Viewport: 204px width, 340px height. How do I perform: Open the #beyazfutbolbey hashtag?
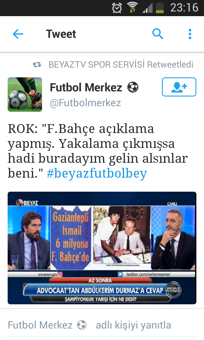97,173
